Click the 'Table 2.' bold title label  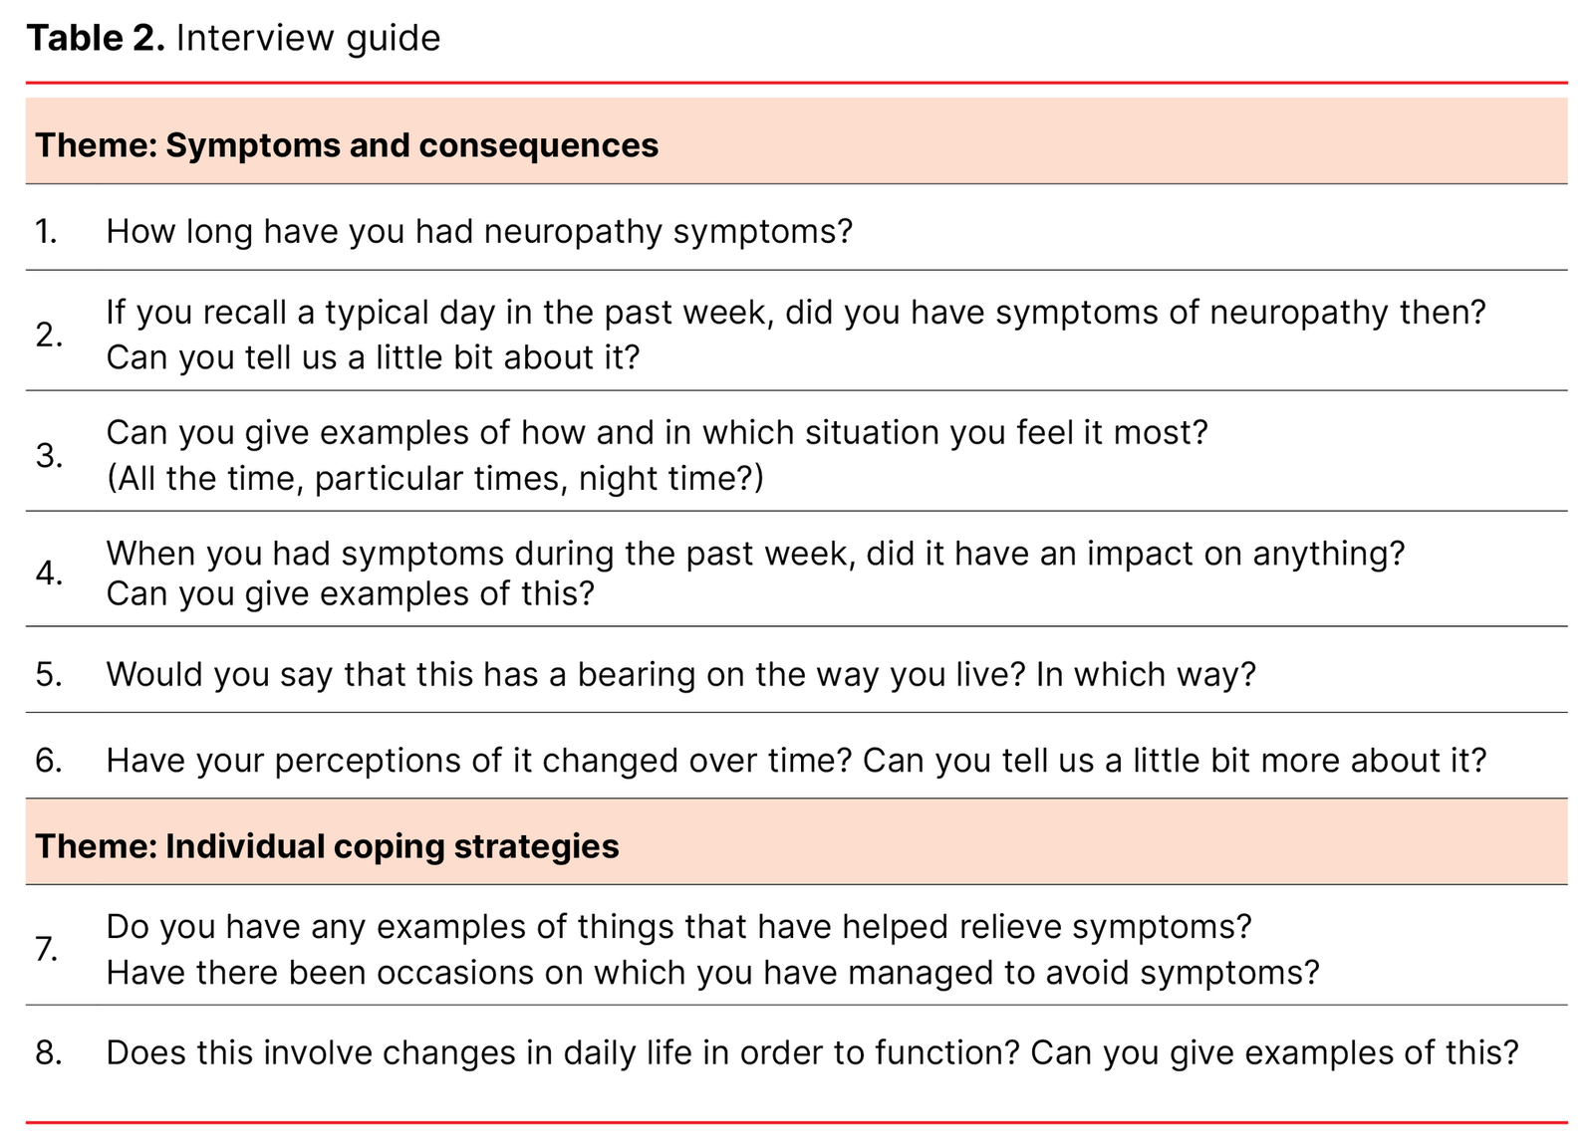(x=96, y=38)
